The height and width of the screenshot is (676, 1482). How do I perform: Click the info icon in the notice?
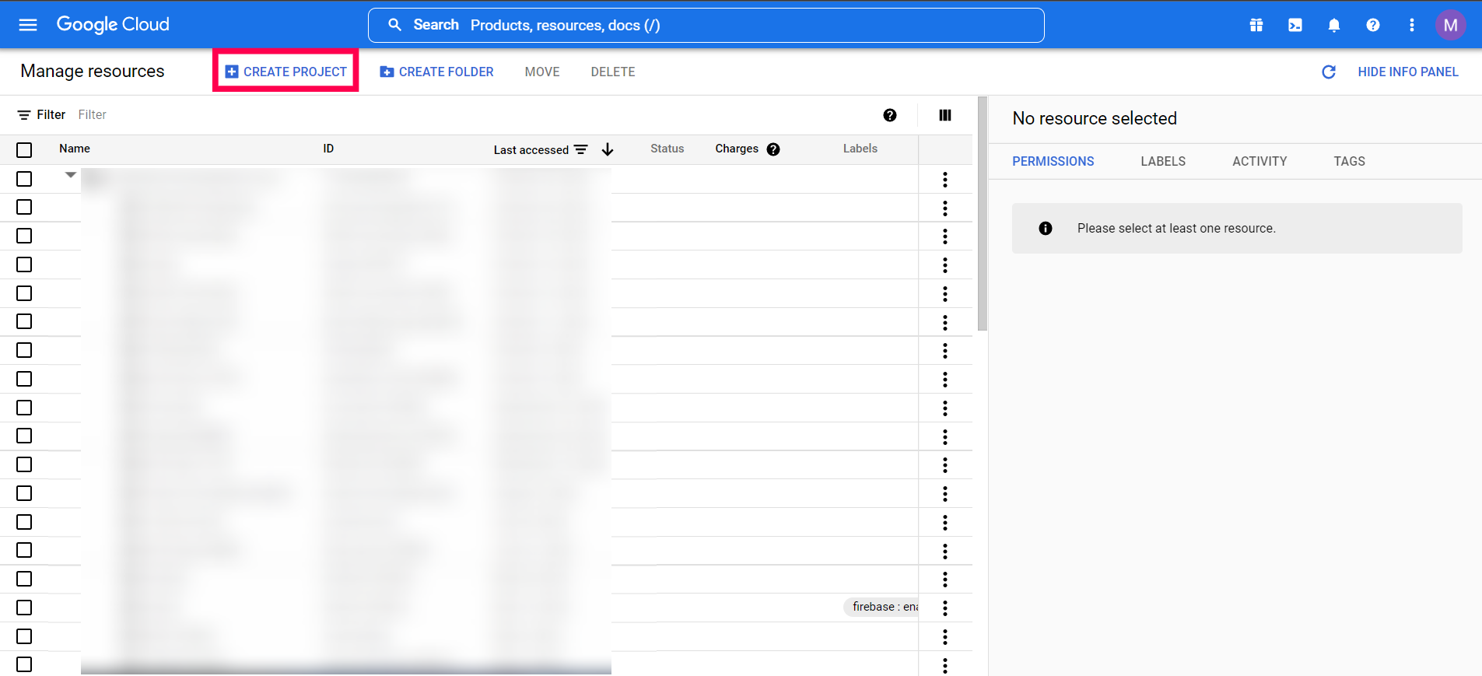pyautogui.click(x=1046, y=228)
